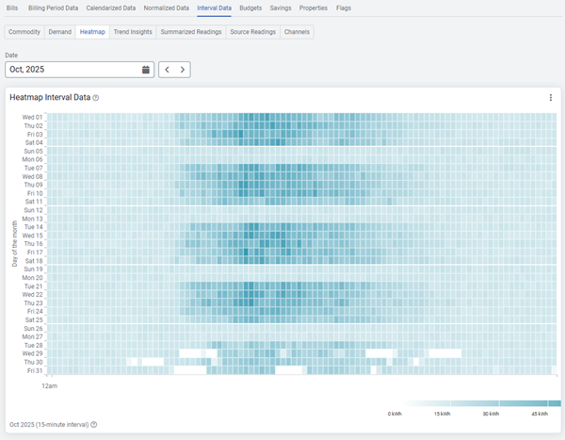Viewport: 565px width, 440px height.
Task: Select the Calendarized Data tab
Action: coord(111,8)
